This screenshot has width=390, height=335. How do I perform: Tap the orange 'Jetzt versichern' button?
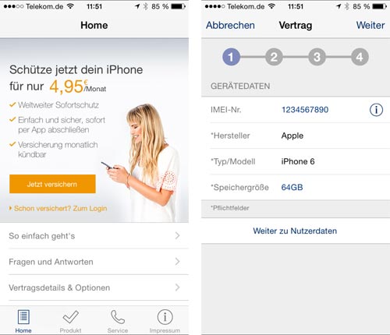point(52,184)
